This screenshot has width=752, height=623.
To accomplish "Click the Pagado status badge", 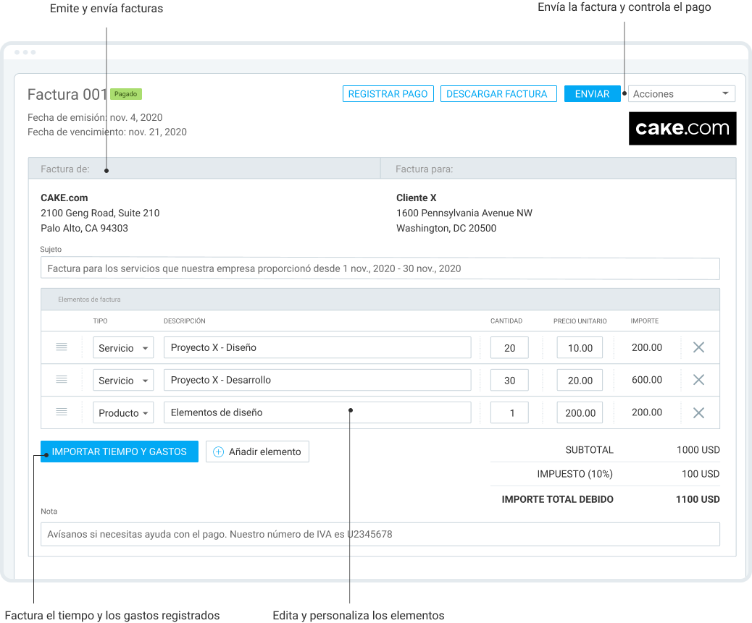I will click(126, 94).
